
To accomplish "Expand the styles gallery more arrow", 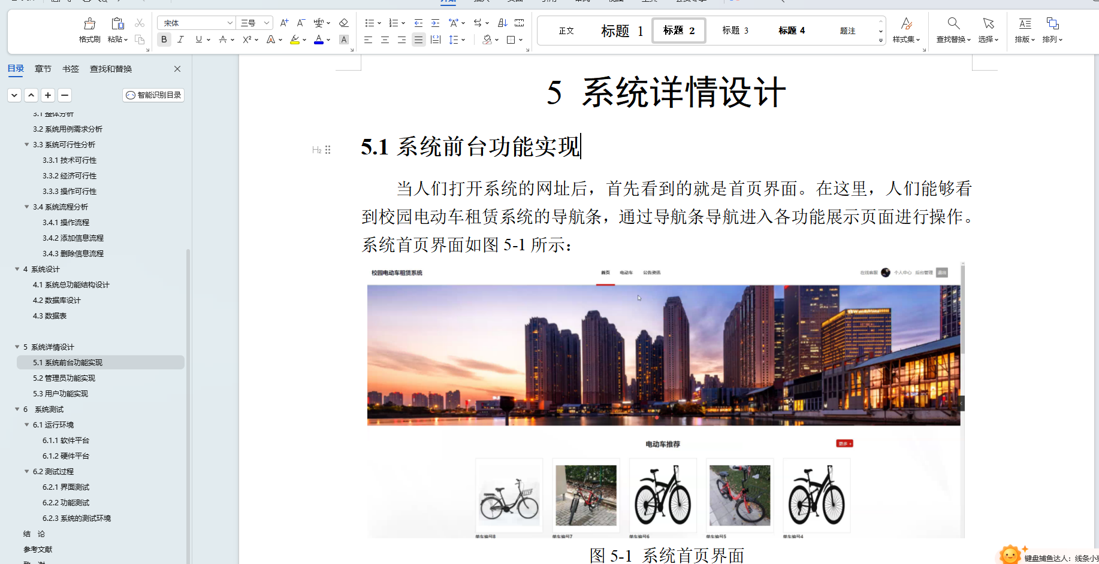I will [x=881, y=40].
